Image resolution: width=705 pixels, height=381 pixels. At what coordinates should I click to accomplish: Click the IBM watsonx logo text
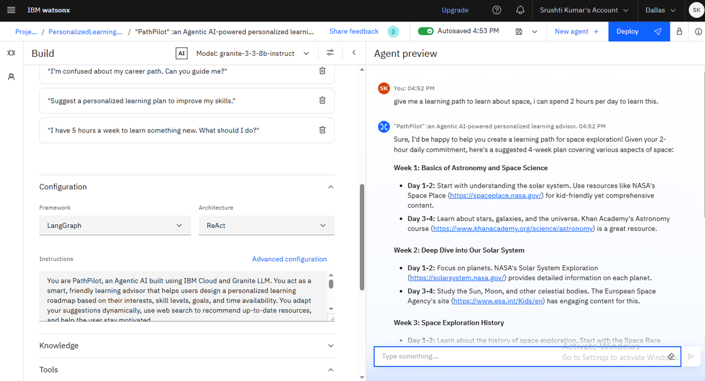click(x=49, y=10)
